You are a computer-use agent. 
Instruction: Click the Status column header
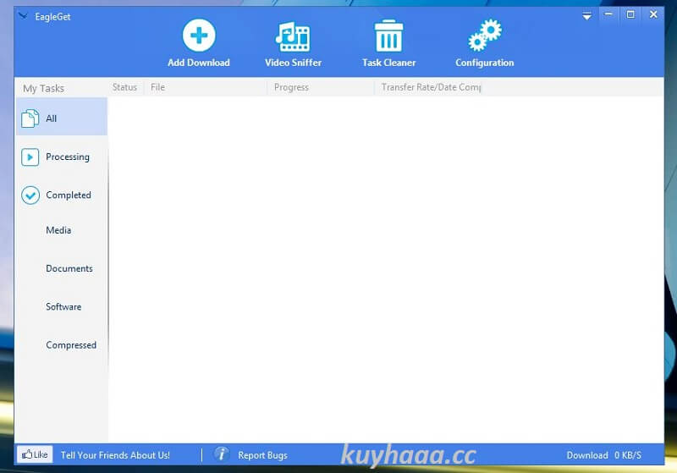[124, 87]
